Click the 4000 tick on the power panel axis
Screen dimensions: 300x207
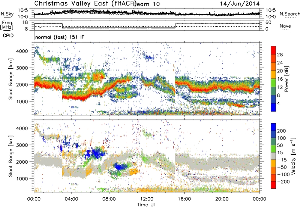click(x=22, y=51)
